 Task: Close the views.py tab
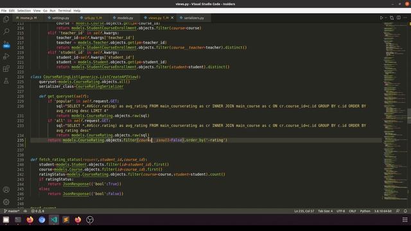[172, 18]
